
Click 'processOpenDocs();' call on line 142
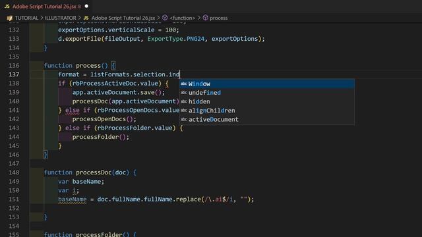tap(104, 119)
